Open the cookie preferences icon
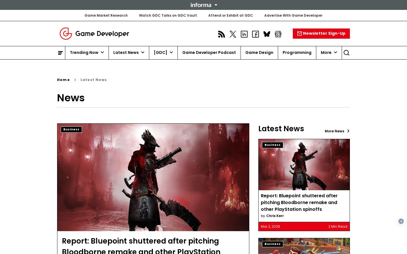 click(x=401, y=221)
